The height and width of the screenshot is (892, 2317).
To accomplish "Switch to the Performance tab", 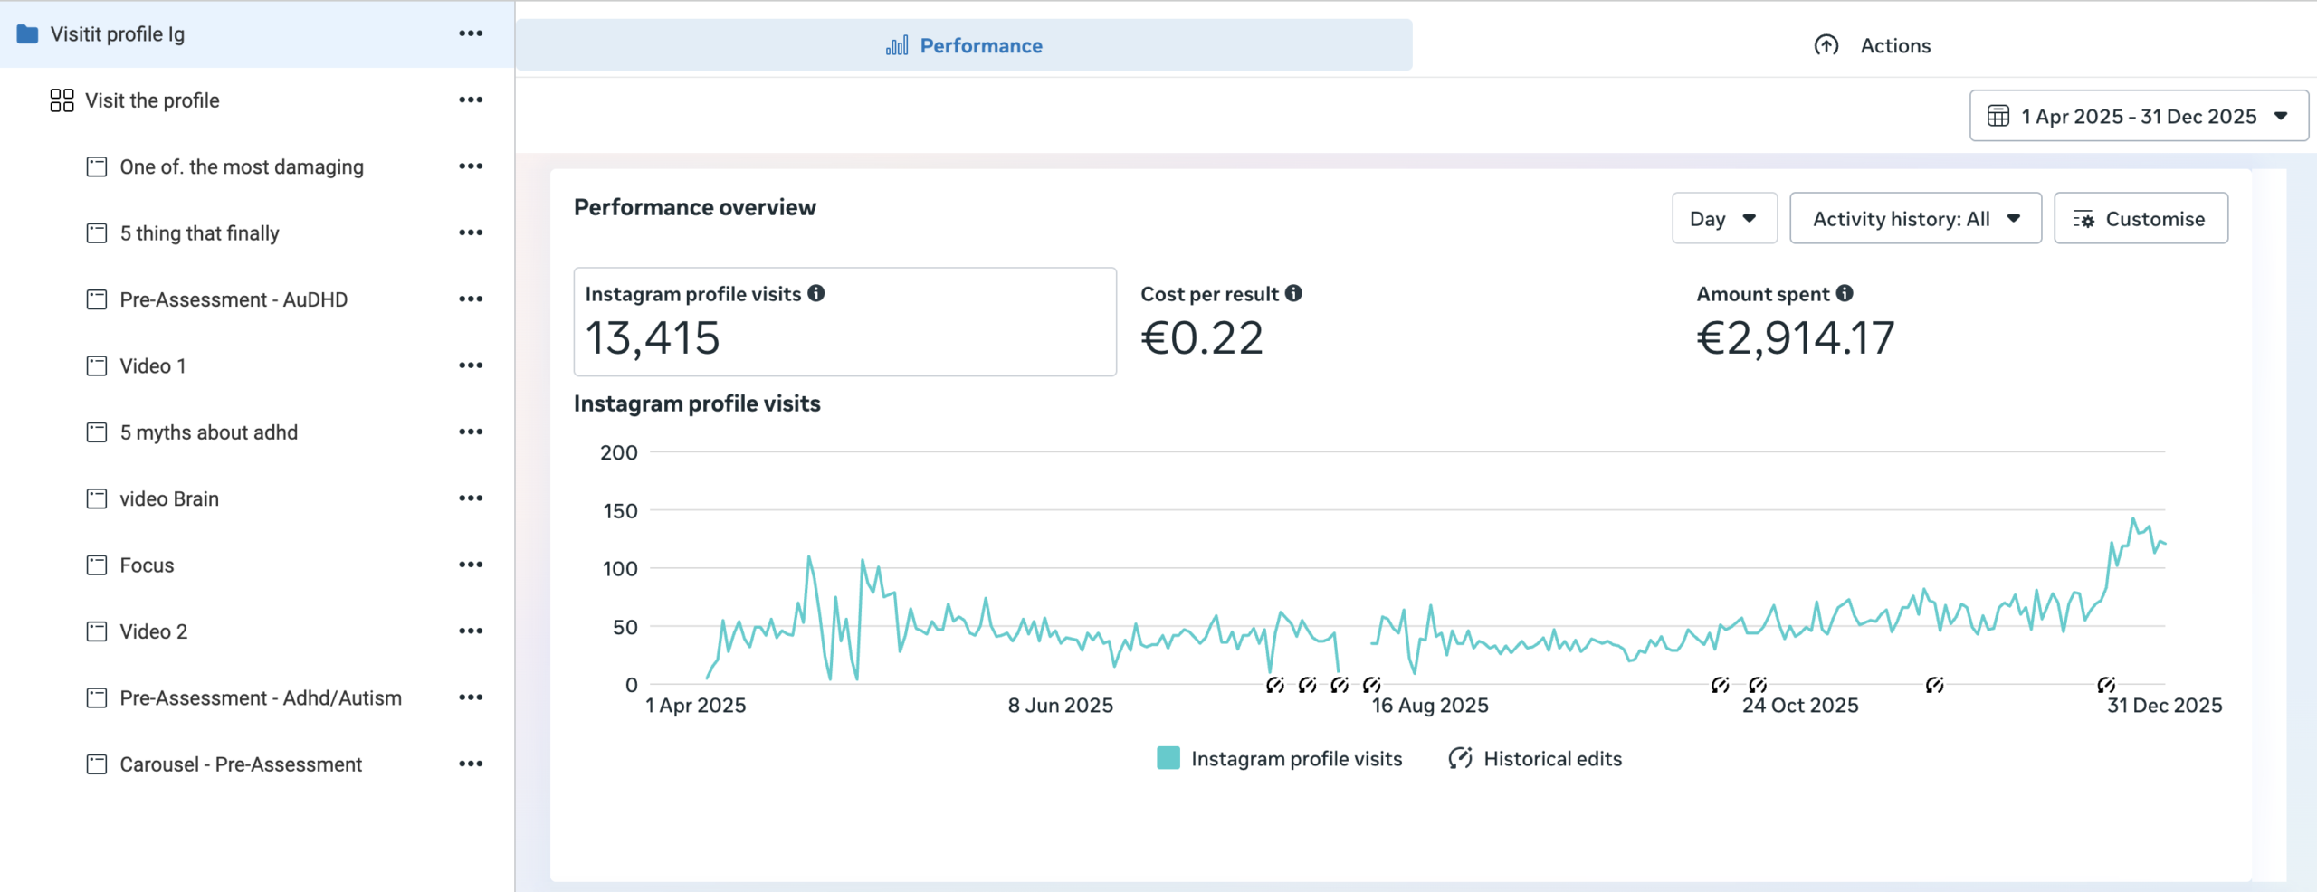I will pos(964,45).
